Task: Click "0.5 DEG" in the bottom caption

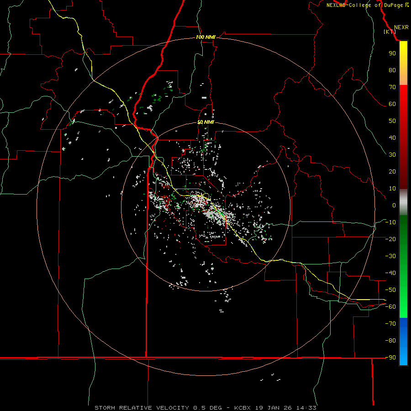Action: 208,408
